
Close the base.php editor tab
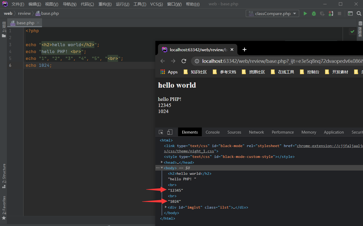click(38, 23)
